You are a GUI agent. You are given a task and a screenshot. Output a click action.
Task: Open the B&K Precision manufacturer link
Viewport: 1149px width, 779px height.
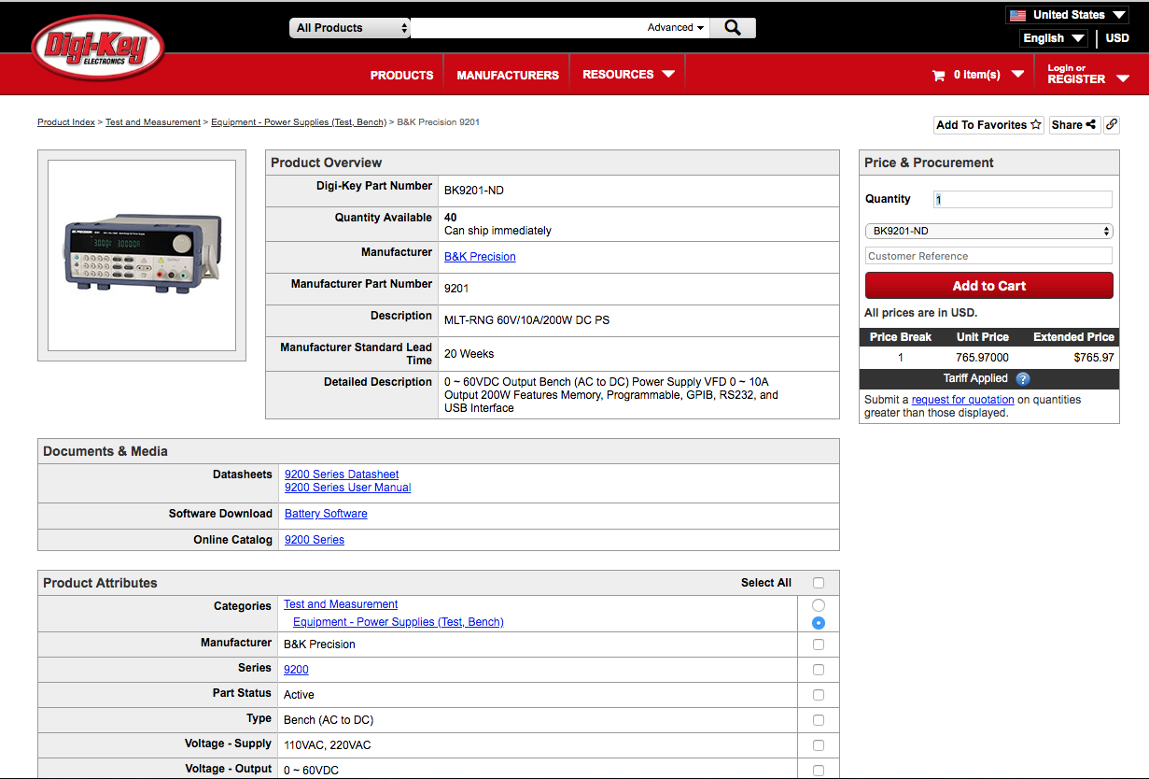click(x=480, y=257)
